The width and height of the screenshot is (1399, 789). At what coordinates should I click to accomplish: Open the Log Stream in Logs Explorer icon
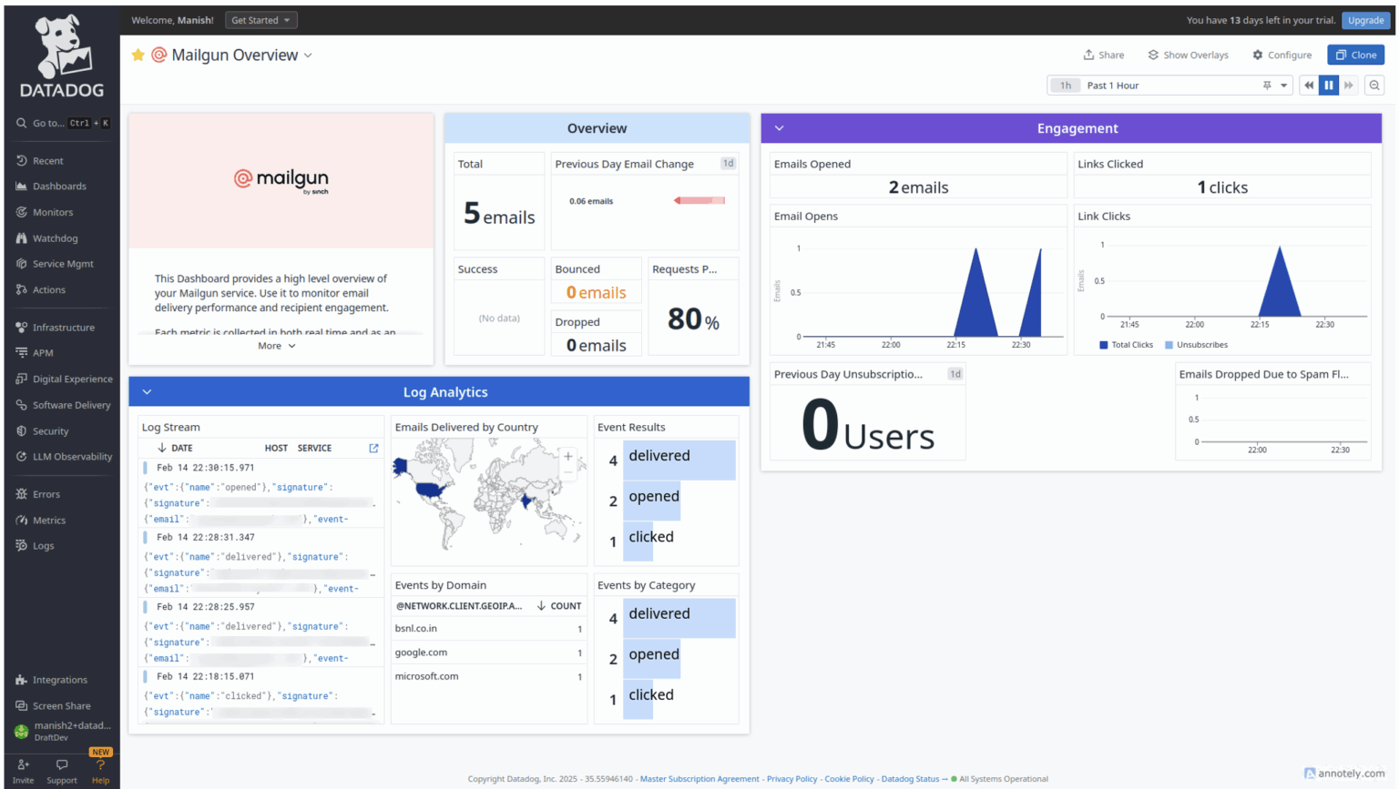373,448
